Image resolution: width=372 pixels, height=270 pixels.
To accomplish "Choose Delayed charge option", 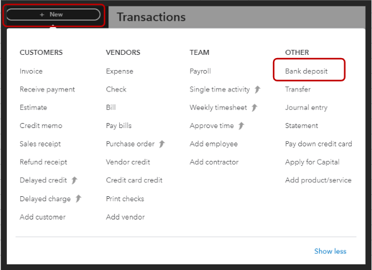I will point(45,199).
